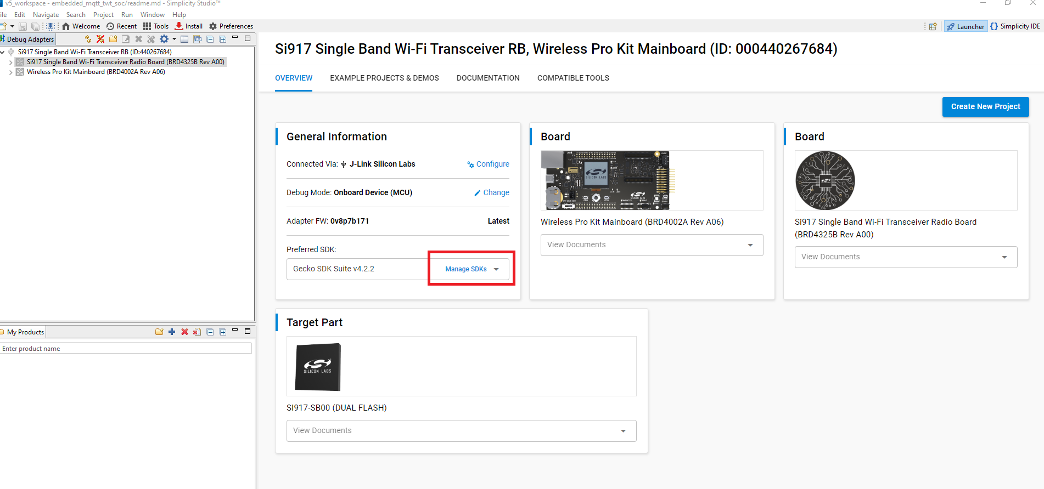Open the Preferences gear in toolbar
Image resolution: width=1044 pixels, height=489 pixels.
coord(231,26)
